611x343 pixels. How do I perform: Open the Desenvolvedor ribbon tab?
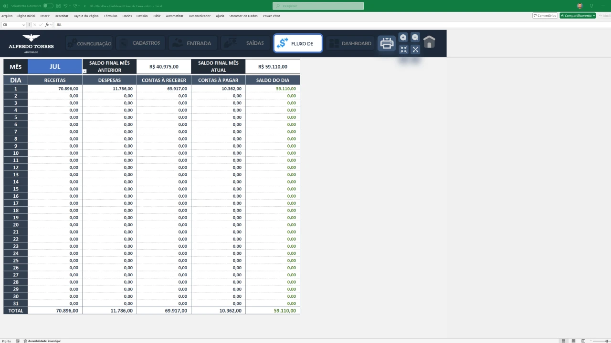tap(200, 16)
